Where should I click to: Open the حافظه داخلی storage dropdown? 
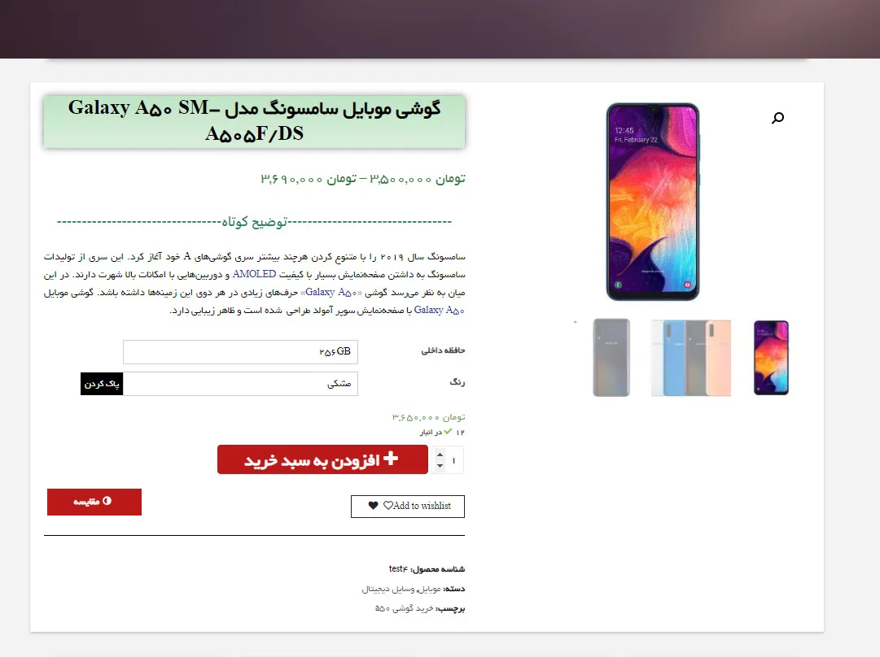(240, 351)
